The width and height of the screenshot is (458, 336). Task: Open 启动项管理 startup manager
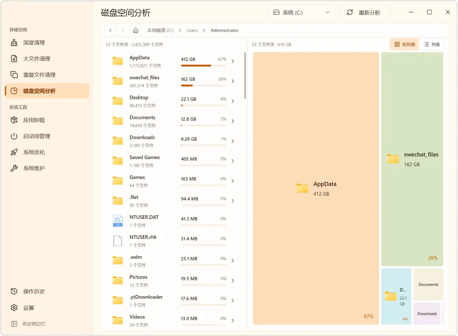47,136
